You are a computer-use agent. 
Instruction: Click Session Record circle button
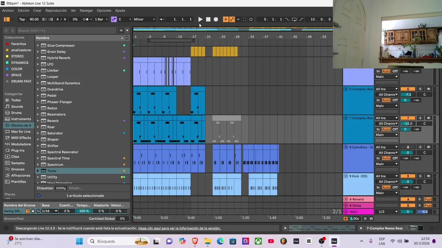(x=251, y=19)
